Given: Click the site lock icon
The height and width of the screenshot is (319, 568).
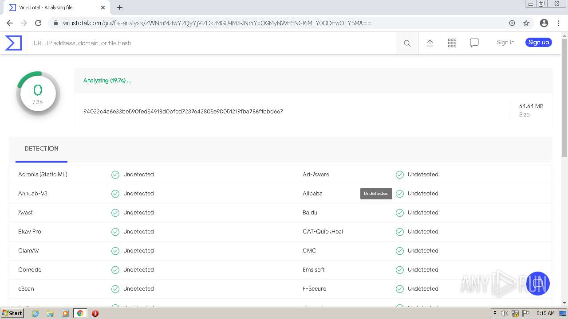Looking at the screenshot, I should pyautogui.click(x=56, y=23).
